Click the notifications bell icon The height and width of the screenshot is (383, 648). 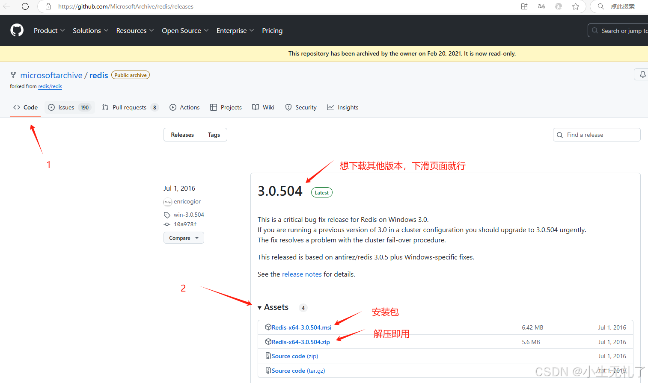tap(642, 74)
